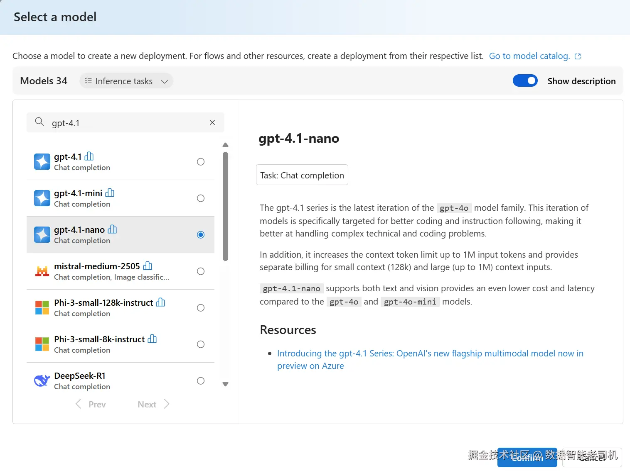The width and height of the screenshot is (630, 473).
Task: Click the gpt-4.1-mini model name
Action: point(78,193)
